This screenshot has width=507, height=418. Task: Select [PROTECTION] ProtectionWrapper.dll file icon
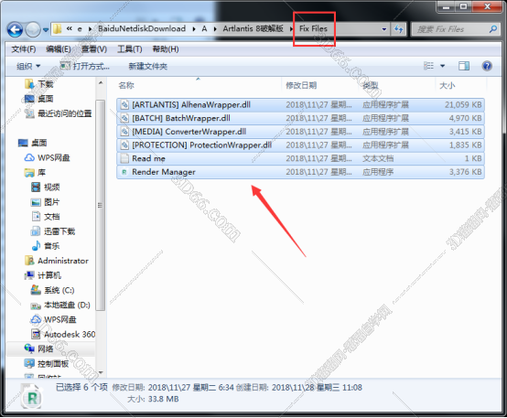click(x=124, y=145)
